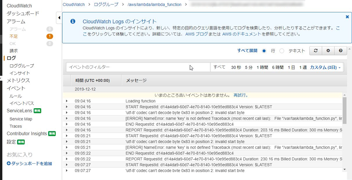Click the info icon in the banner
Screen dimensions: 352x180
73,21
